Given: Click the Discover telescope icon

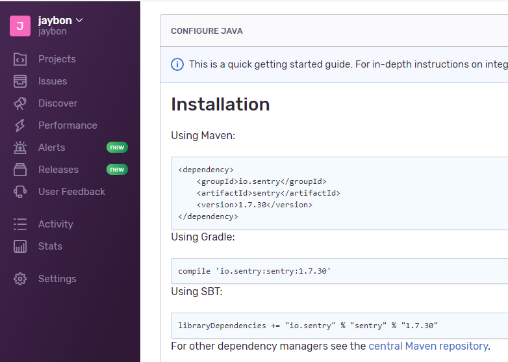Looking at the screenshot, I should [x=20, y=103].
